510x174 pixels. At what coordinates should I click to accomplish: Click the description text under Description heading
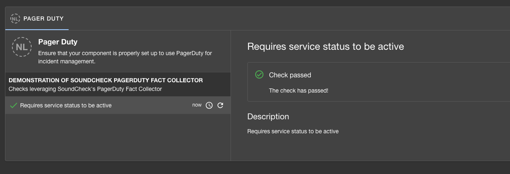(293, 131)
